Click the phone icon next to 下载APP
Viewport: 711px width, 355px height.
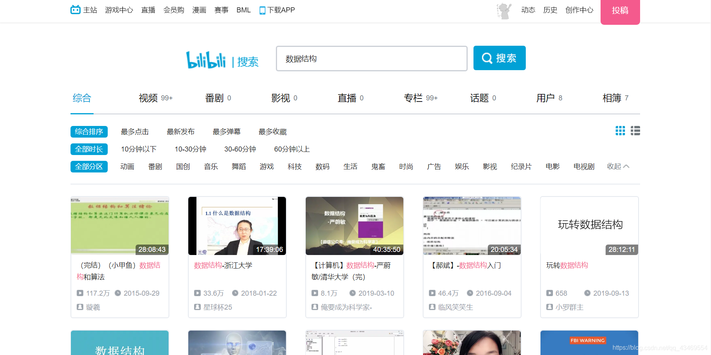pyautogui.click(x=262, y=10)
